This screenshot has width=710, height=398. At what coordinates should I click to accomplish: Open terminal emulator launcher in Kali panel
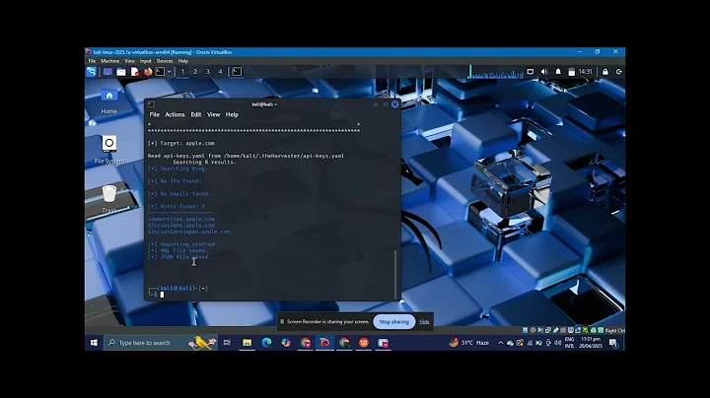coord(161,72)
